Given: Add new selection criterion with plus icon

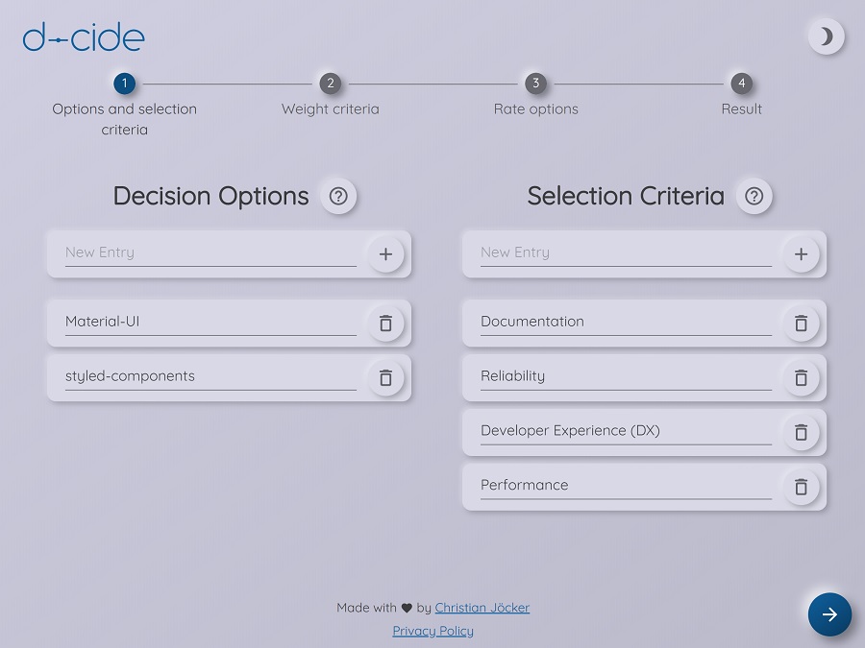Looking at the screenshot, I should point(801,254).
